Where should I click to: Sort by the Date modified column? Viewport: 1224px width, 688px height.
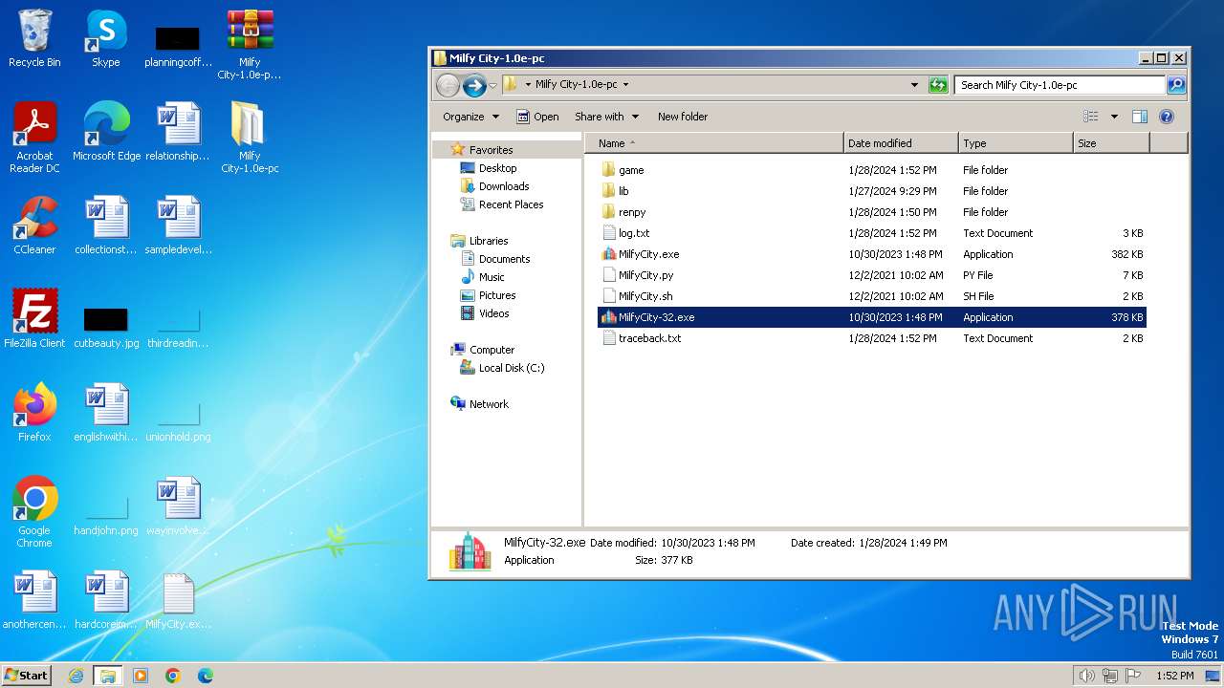click(901, 143)
